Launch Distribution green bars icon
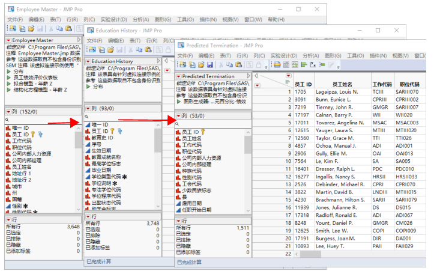Image resolution: width=434 pixels, height=271 pixels. click(x=304, y=65)
